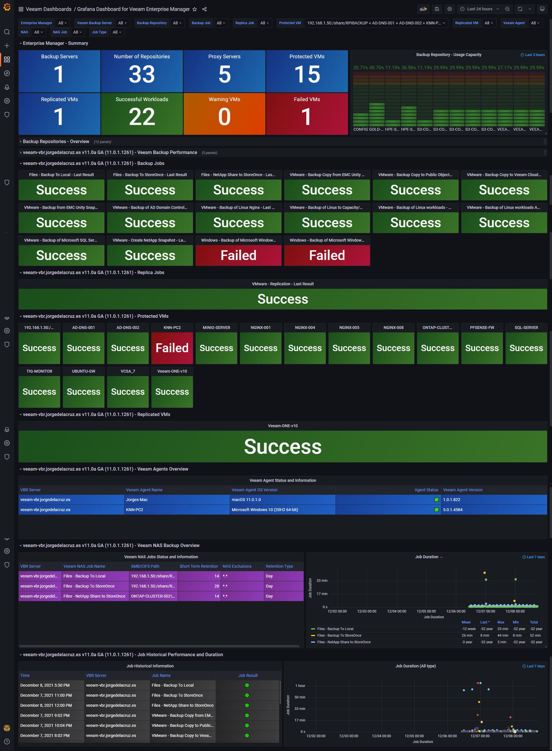Click the zoom out time range icon

[x=507, y=9]
